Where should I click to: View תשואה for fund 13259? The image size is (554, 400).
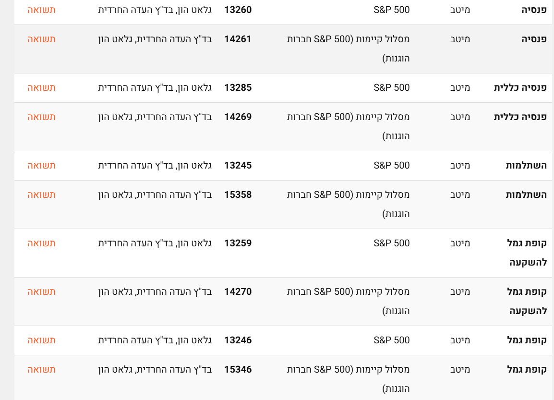pyautogui.click(x=41, y=243)
